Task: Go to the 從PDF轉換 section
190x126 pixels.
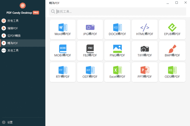Action: pos(14,36)
